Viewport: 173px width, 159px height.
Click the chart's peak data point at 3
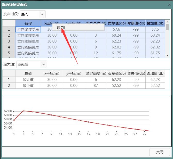[23, 111]
